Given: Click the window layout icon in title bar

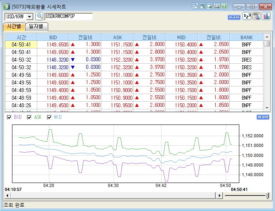Looking at the screenshot, I should [x=195, y=6].
